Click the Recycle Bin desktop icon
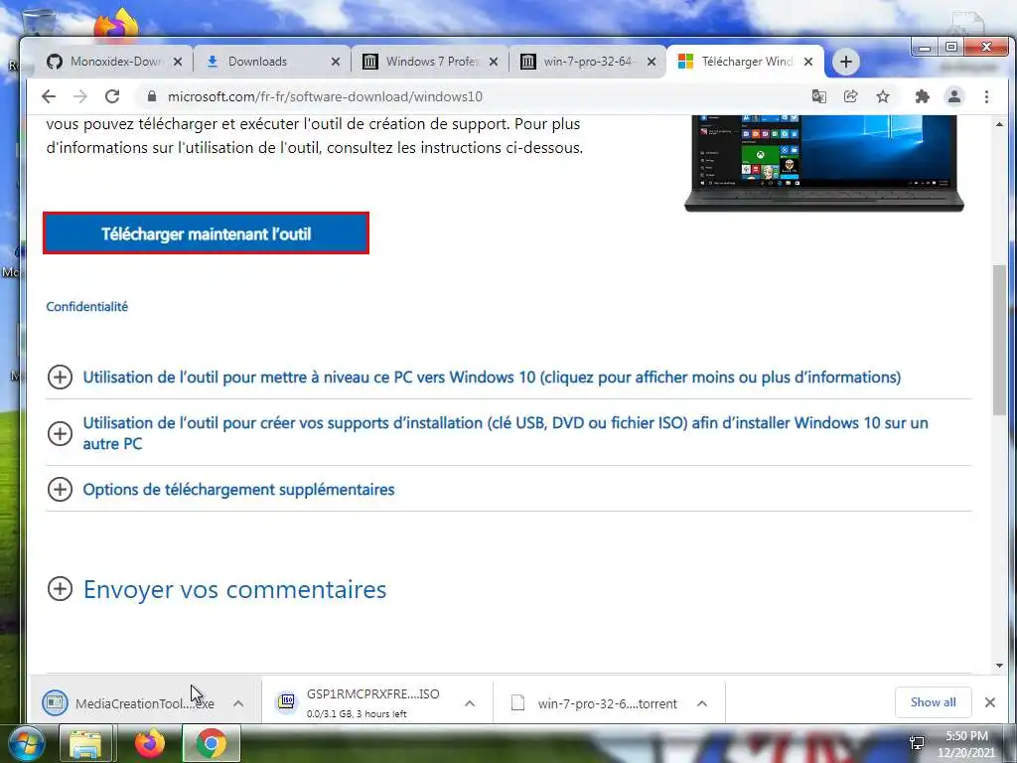The height and width of the screenshot is (763, 1017). tap(39, 23)
